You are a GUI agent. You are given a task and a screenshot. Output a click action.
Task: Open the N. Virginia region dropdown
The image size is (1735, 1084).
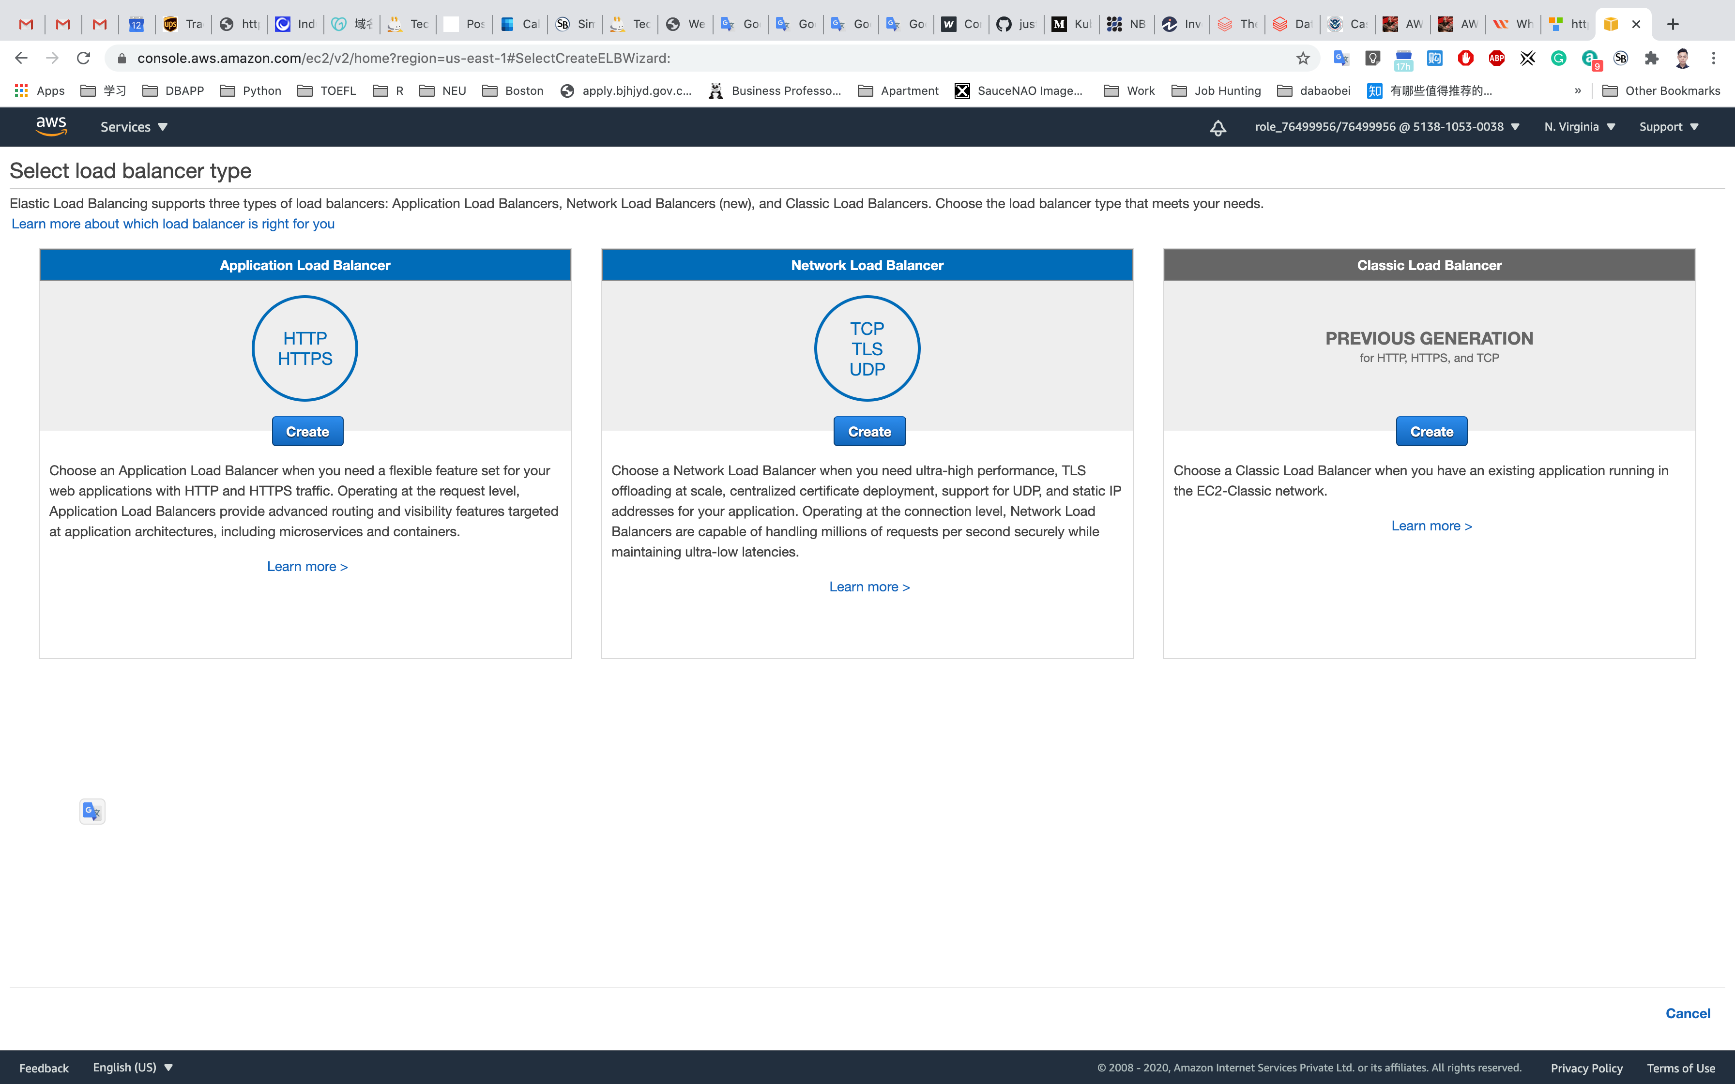click(x=1579, y=127)
